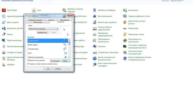The height and width of the screenshot is (108, 193).
Task: Select the Указатели tab
Action: (x=61, y=22)
